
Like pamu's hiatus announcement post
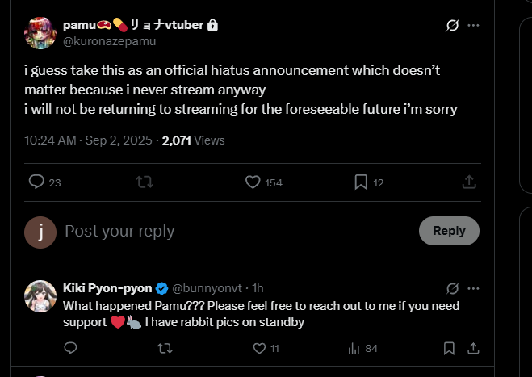pos(253,182)
